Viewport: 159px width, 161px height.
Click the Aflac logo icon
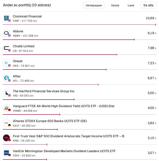tap(6, 78)
